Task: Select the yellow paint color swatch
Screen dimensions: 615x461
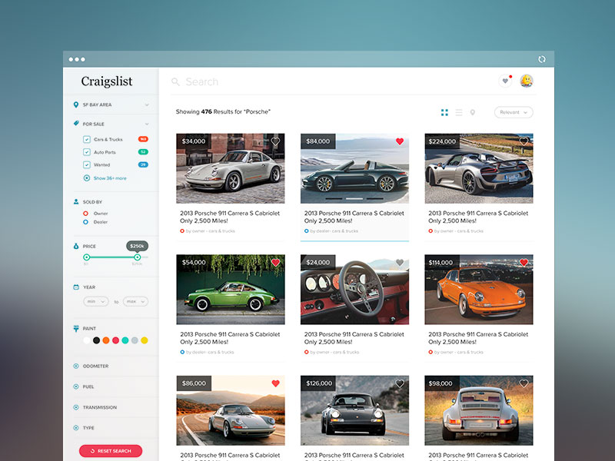Action: [144, 340]
